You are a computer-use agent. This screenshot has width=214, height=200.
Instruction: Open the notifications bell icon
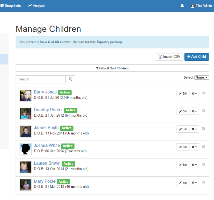(x=182, y=6)
